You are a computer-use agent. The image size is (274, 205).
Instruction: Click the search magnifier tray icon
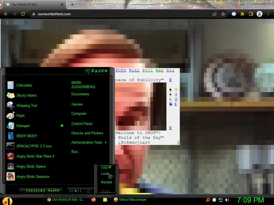coord(208,200)
